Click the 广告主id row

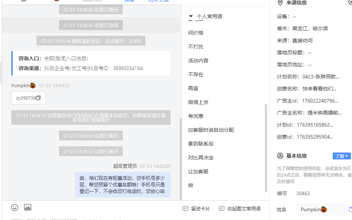click(x=308, y=101)
